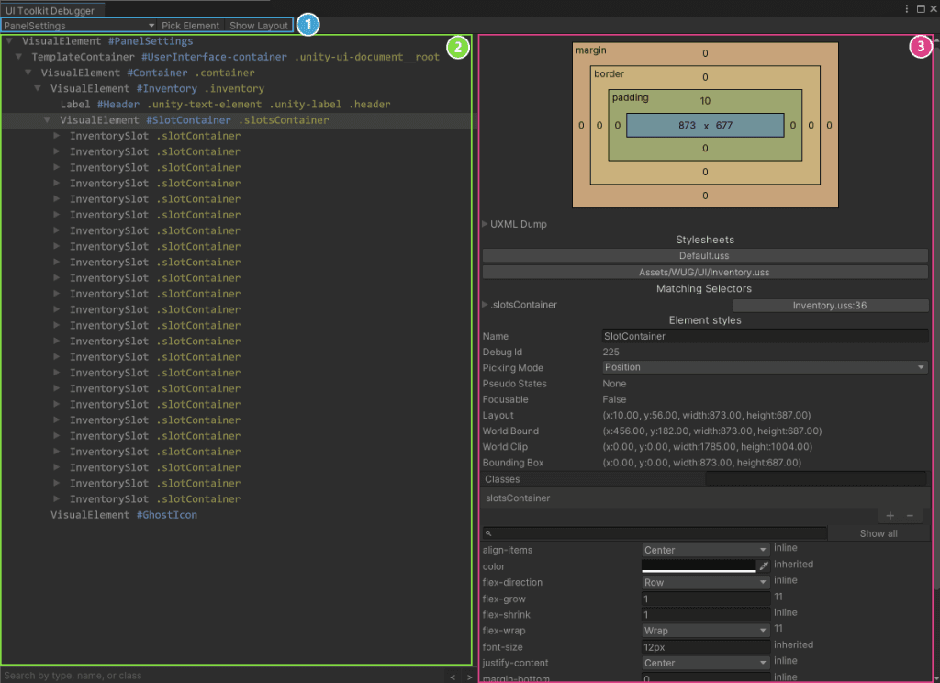
Task: Open the Inventory.uss:36 selector source
Action: [830, 305]
